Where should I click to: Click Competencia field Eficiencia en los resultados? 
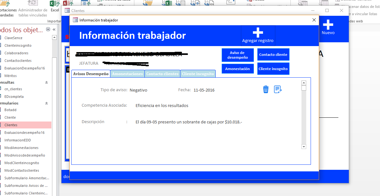click(162, 105)
